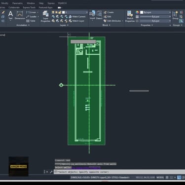Toggle MODEL space button in status bar

point(160,178)
